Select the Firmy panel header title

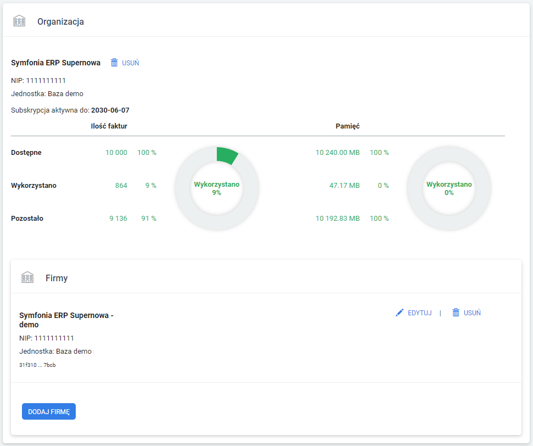point(57,278)
